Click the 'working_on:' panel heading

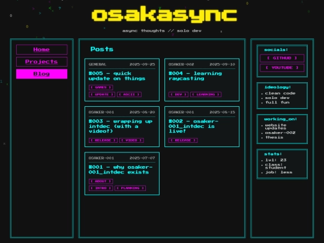point(281,119)
